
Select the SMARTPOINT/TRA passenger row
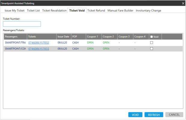(x=15, y=43)
